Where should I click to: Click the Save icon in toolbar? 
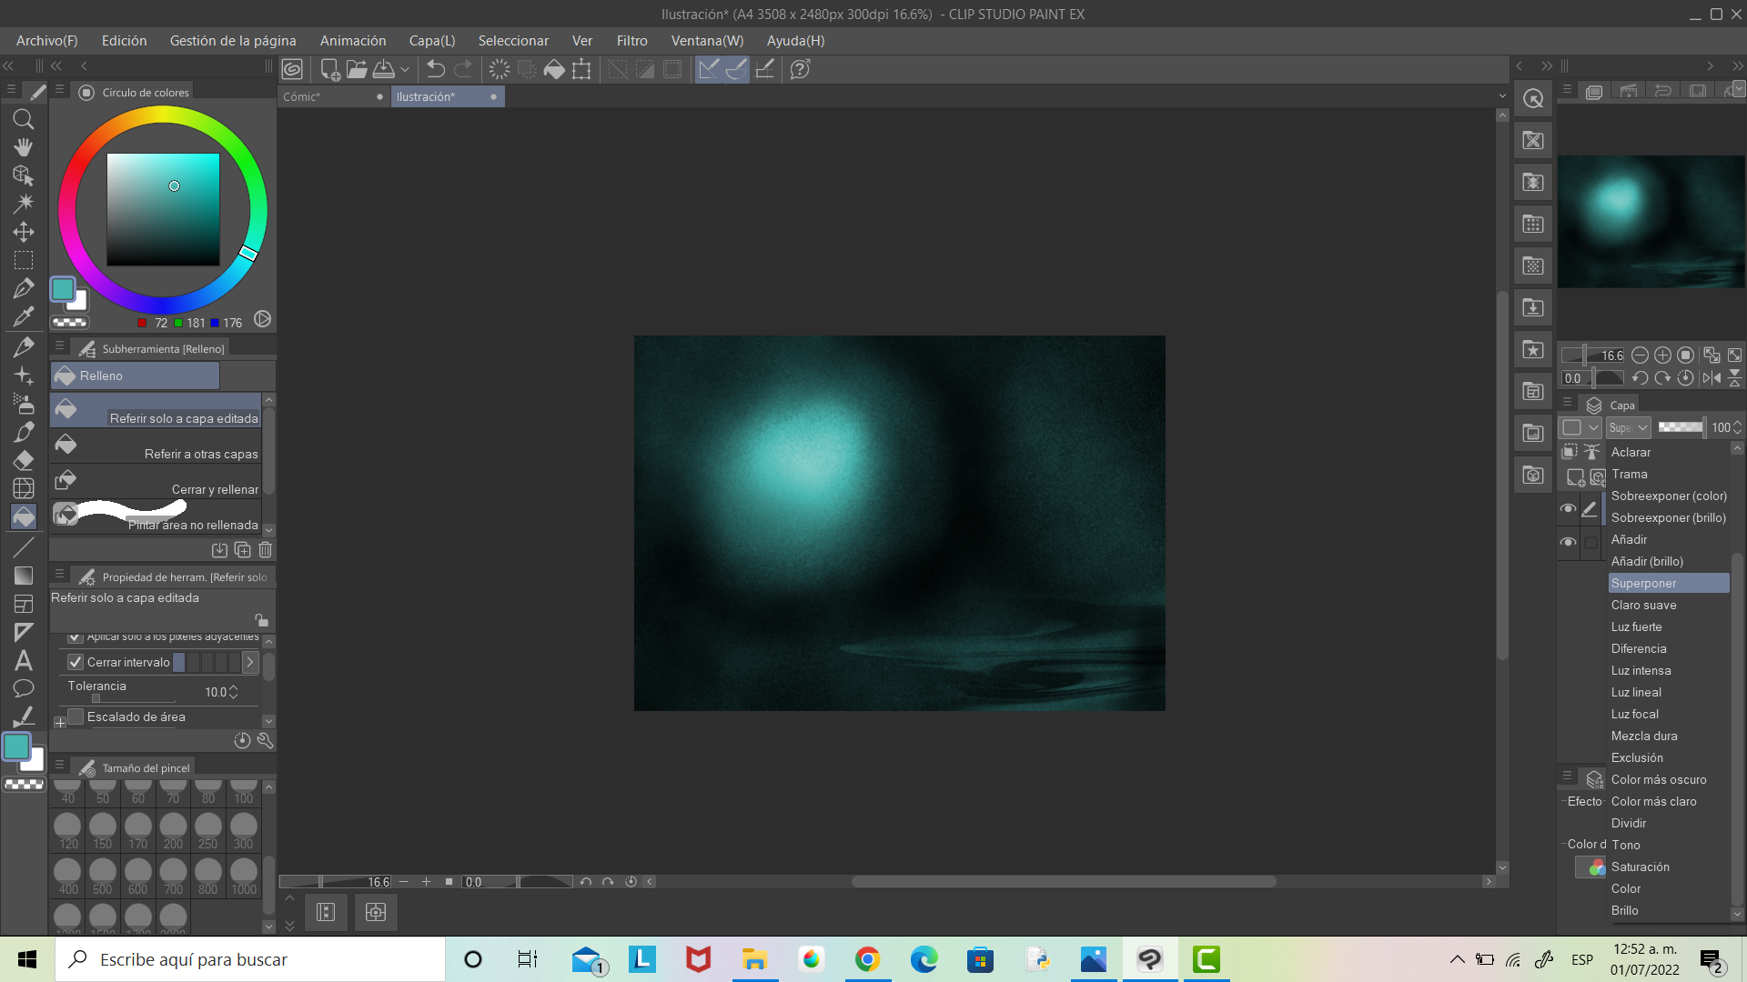[384, 69]
